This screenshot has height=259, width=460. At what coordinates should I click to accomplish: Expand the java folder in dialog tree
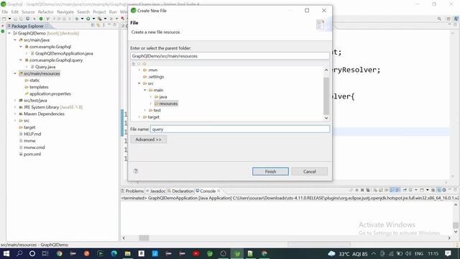151,97
